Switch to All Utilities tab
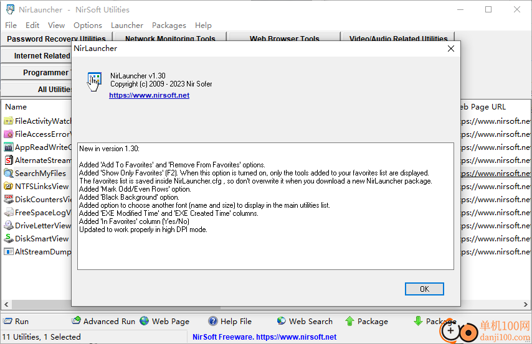The height and width of the screenshot is (344, 532). point(36,90)
